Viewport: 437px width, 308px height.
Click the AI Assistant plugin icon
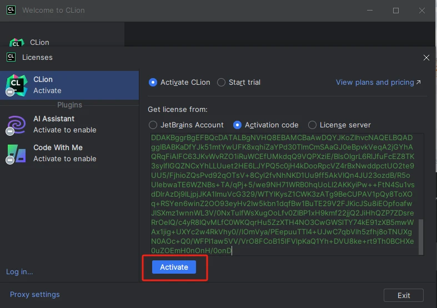click(17, 124)
